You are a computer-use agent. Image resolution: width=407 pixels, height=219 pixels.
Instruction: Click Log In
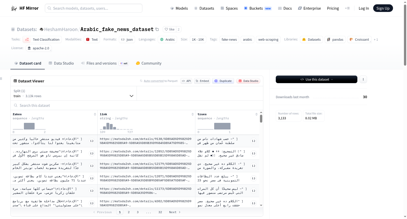(364, 8)
